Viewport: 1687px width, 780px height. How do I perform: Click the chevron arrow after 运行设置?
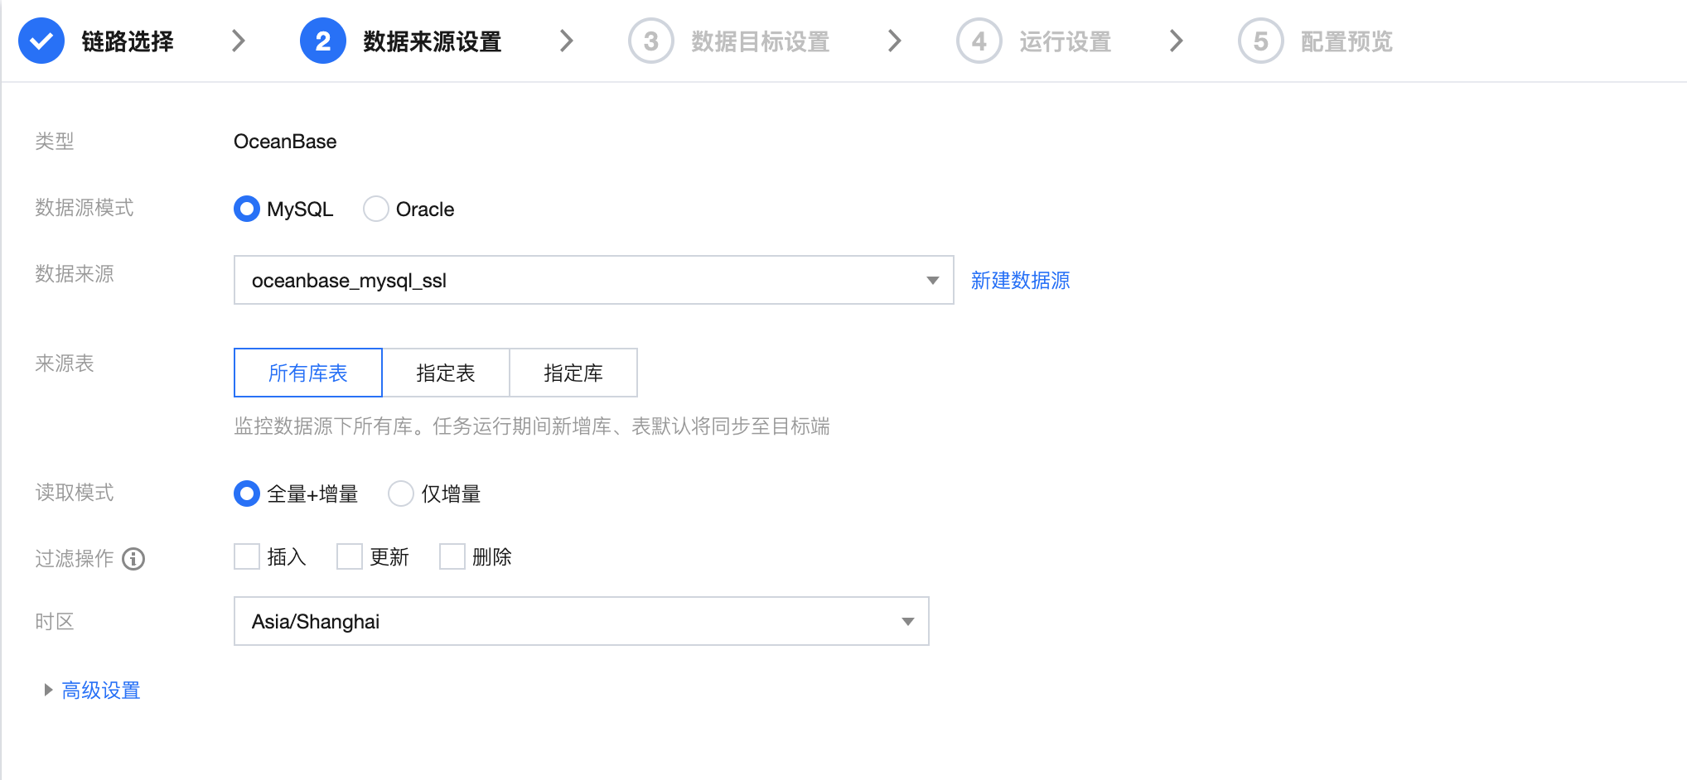(x=1177, y=41)
